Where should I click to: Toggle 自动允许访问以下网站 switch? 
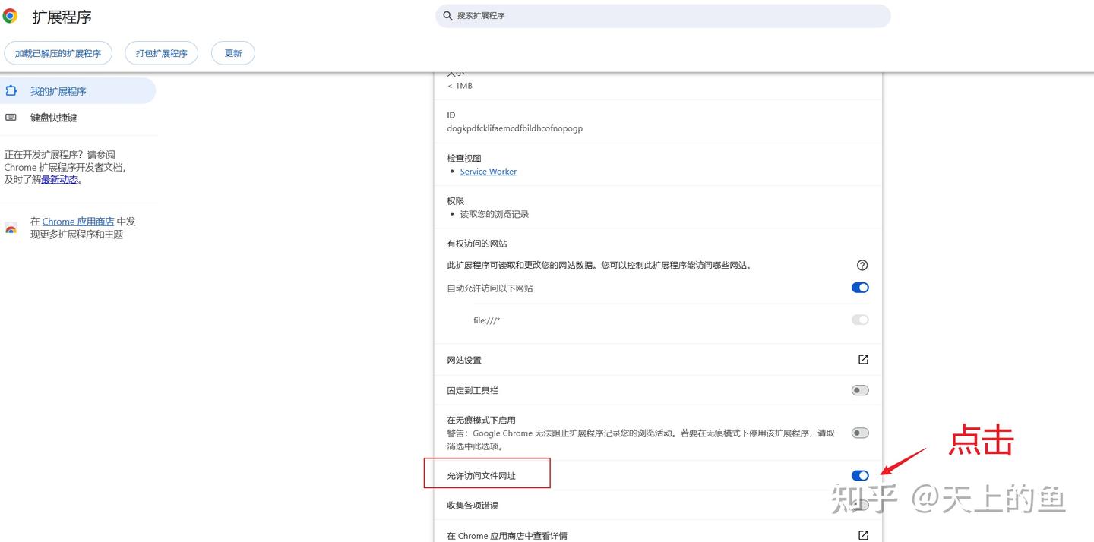(x=860, y=288)
